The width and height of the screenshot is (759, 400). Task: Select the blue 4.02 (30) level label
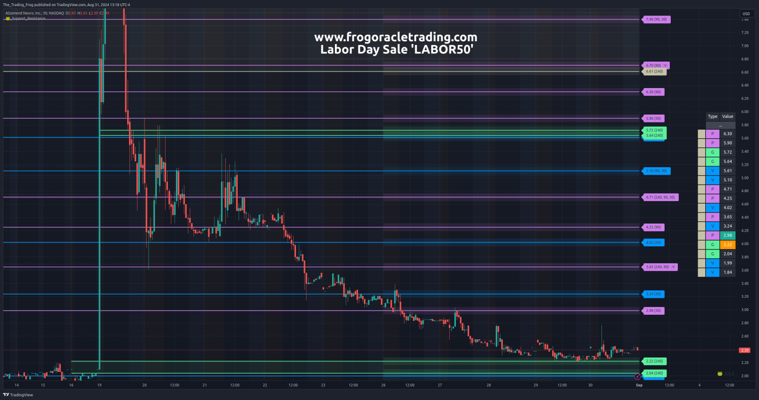654,242
